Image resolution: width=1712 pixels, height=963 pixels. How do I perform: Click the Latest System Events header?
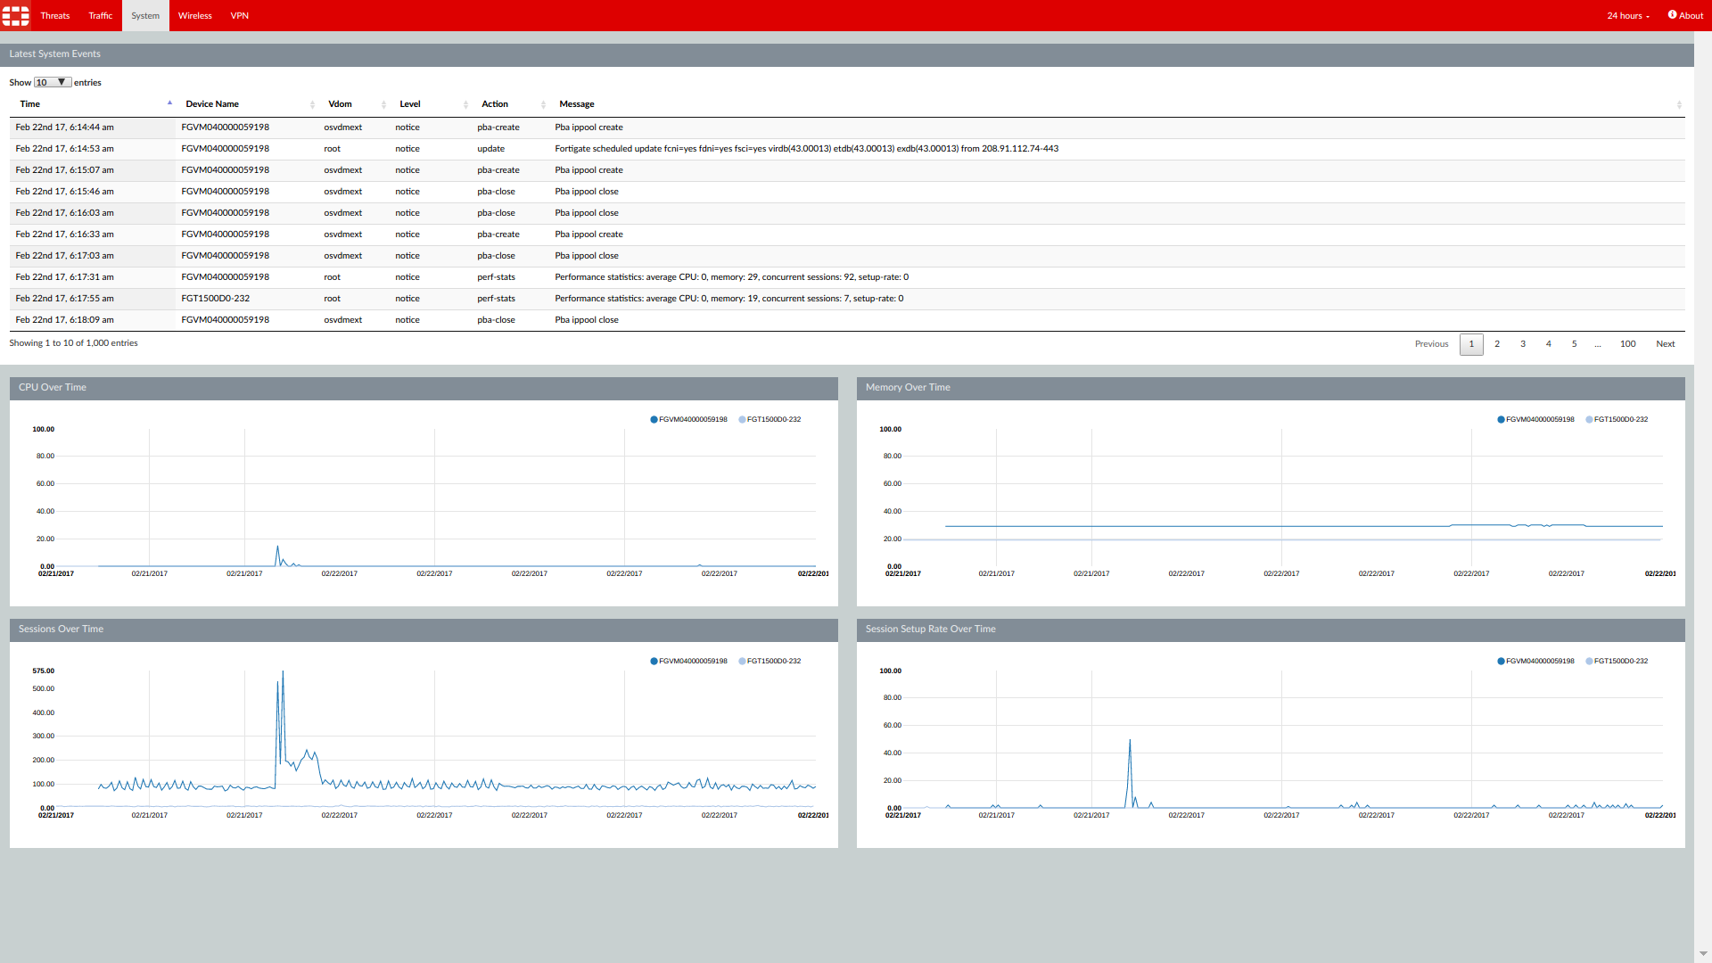(847, 54)
